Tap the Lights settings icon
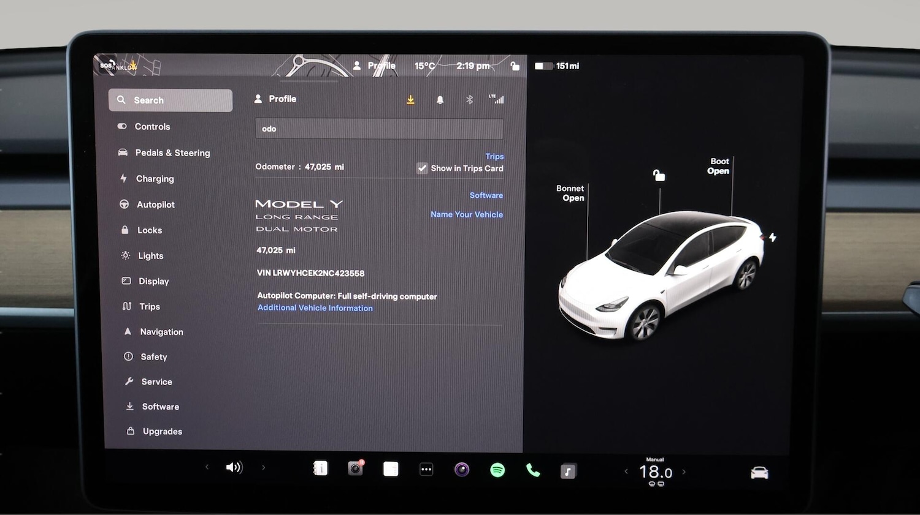This screenshot has height=515, width=920. (x=125, y=255)
